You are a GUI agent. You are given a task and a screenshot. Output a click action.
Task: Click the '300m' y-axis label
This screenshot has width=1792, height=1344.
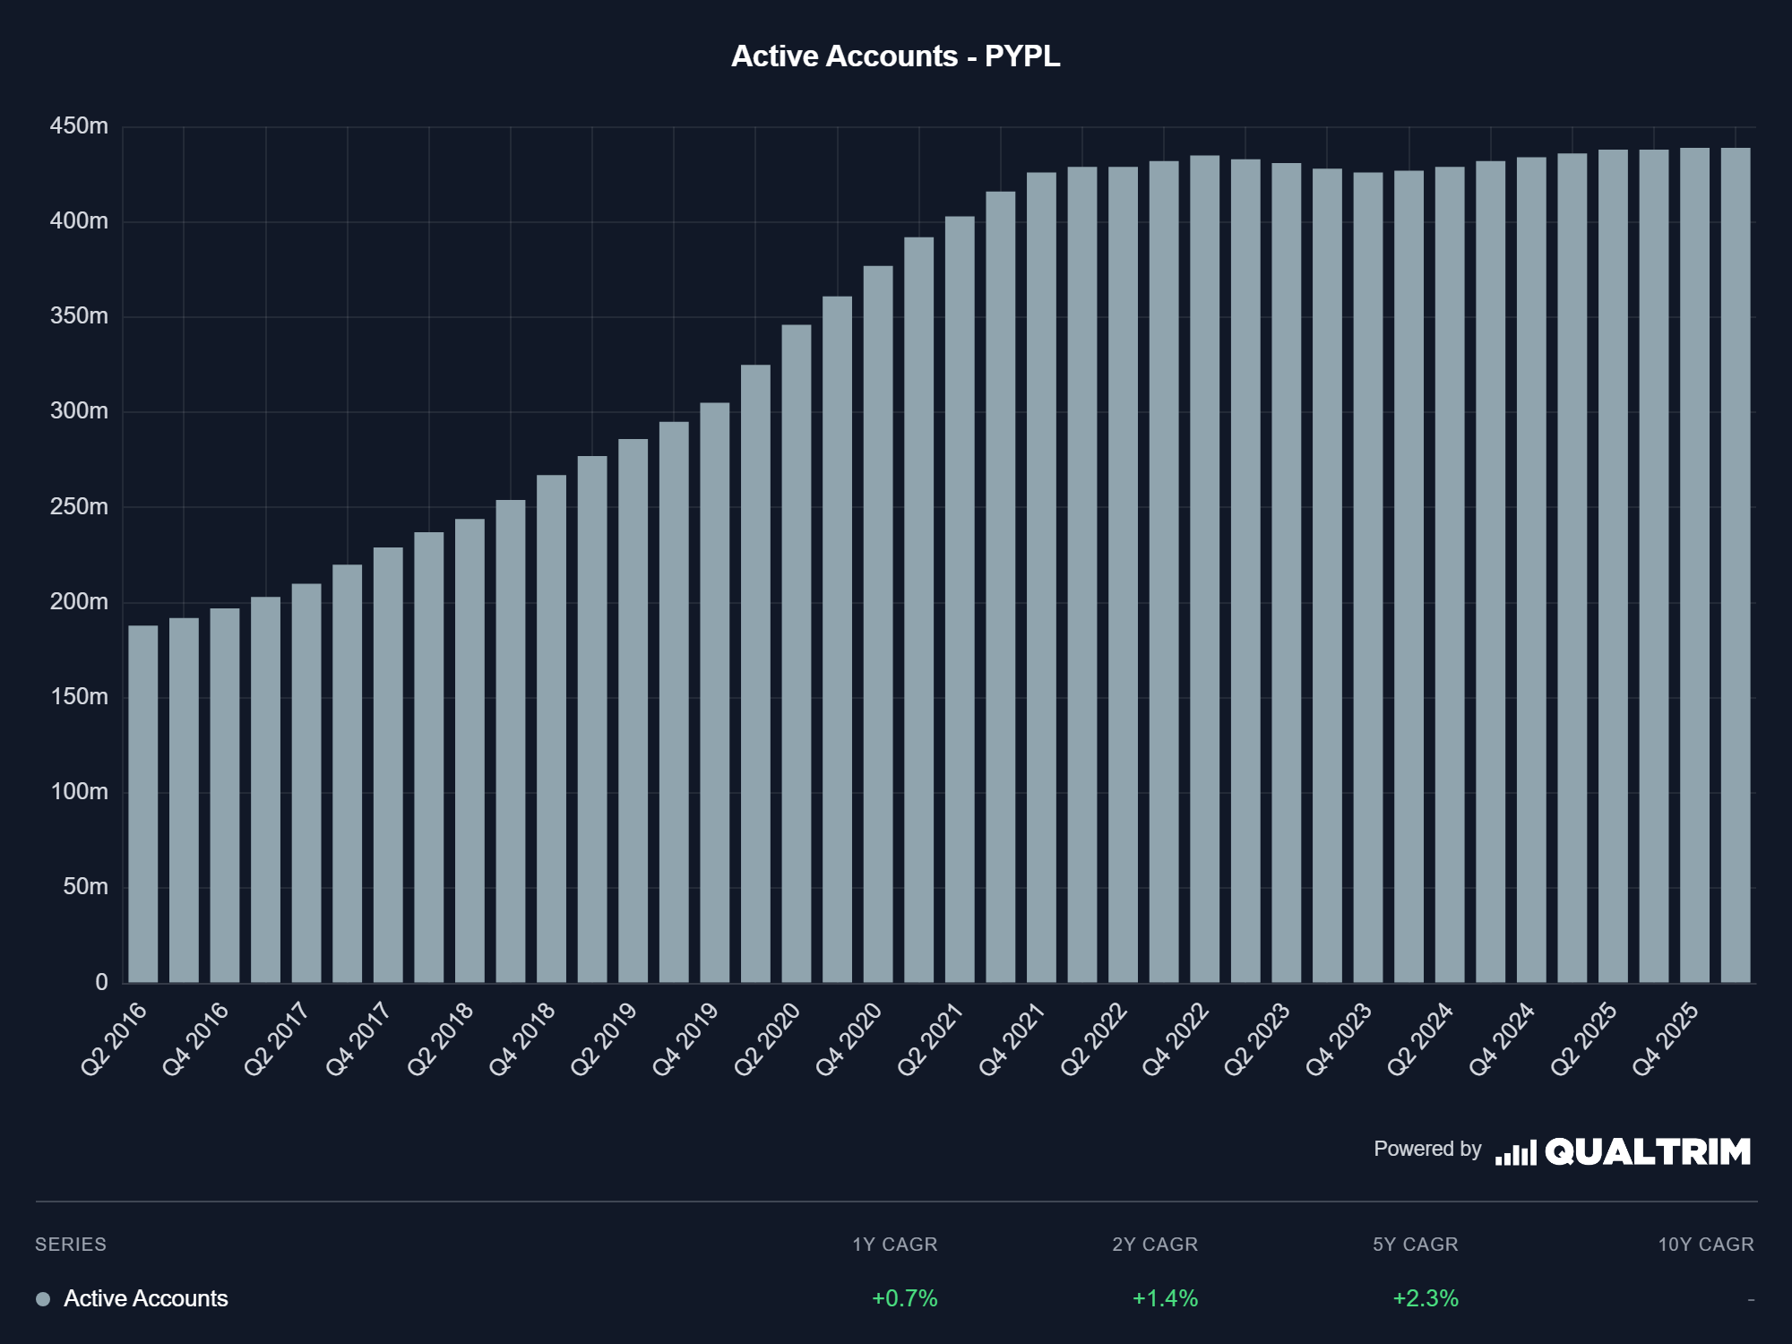click(x=79, y=411)
